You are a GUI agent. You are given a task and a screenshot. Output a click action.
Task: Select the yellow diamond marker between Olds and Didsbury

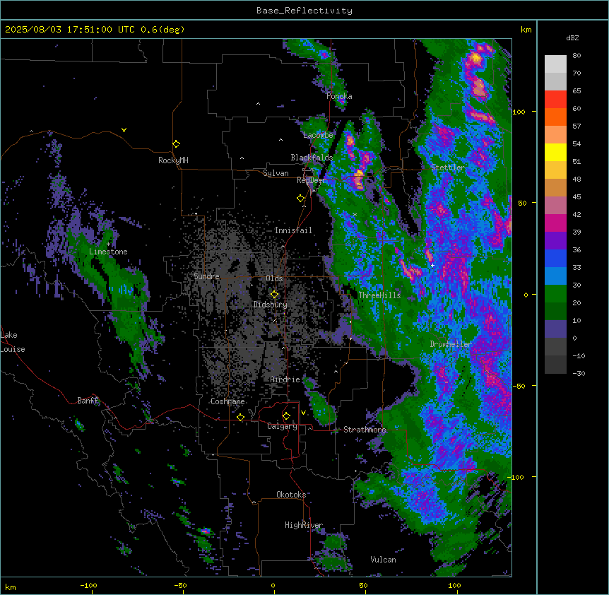click(x=275, y=294)
